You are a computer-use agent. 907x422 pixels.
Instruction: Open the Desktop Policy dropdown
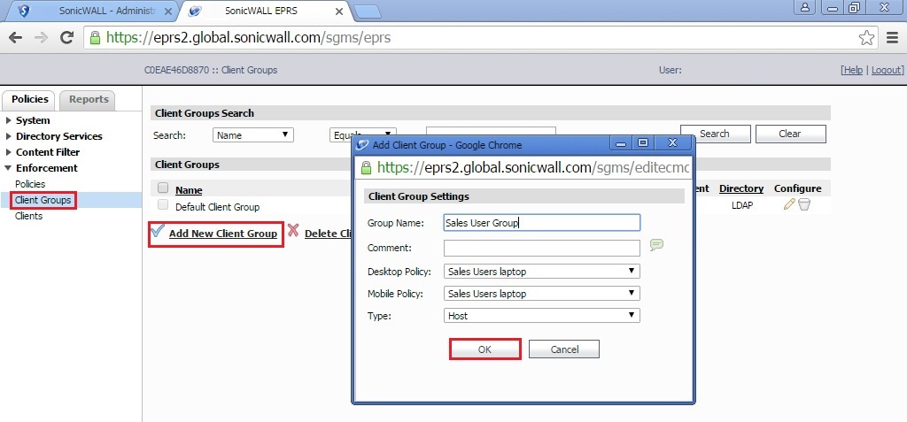[542, 272]
